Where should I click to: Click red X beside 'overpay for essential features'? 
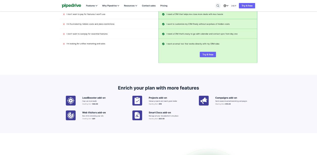[x=64, y=34]
